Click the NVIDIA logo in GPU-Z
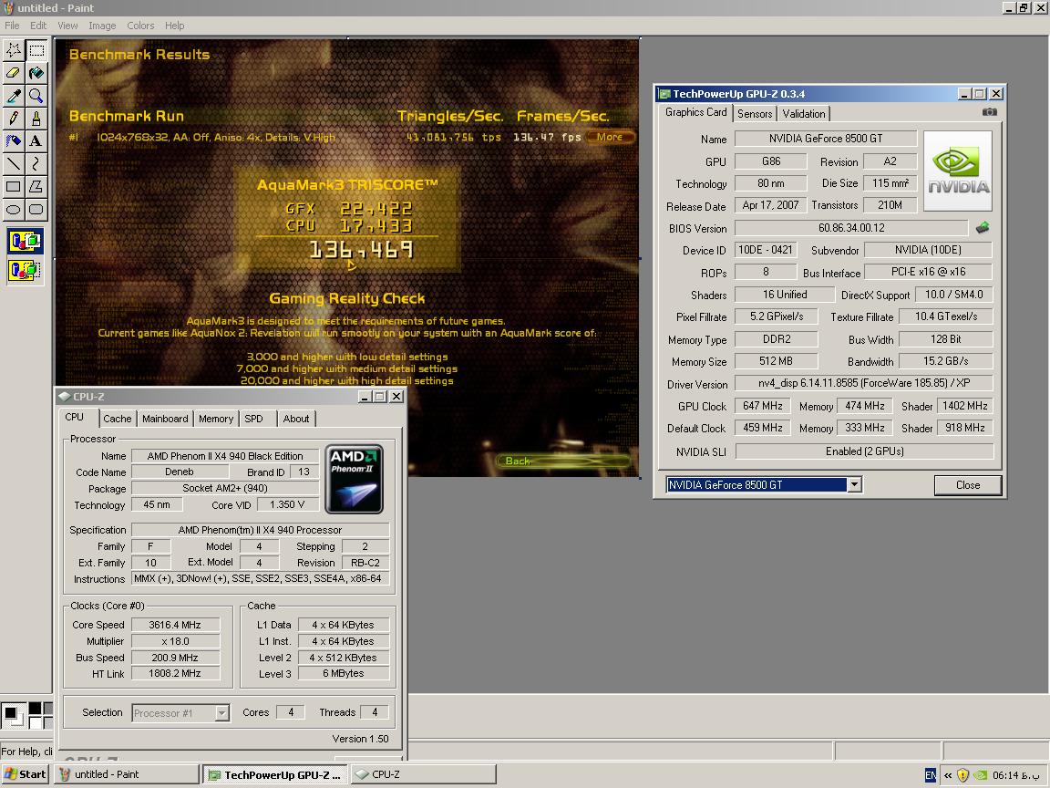Screen dimensions: 1050x788 958,171
